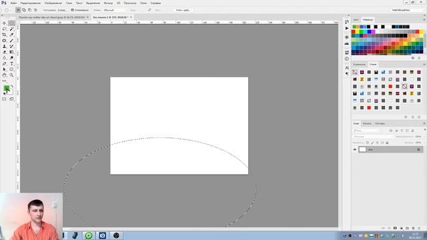The image size is (427, 240).
Task: Open the selection Style dropdown
Action: coord(115,10)
